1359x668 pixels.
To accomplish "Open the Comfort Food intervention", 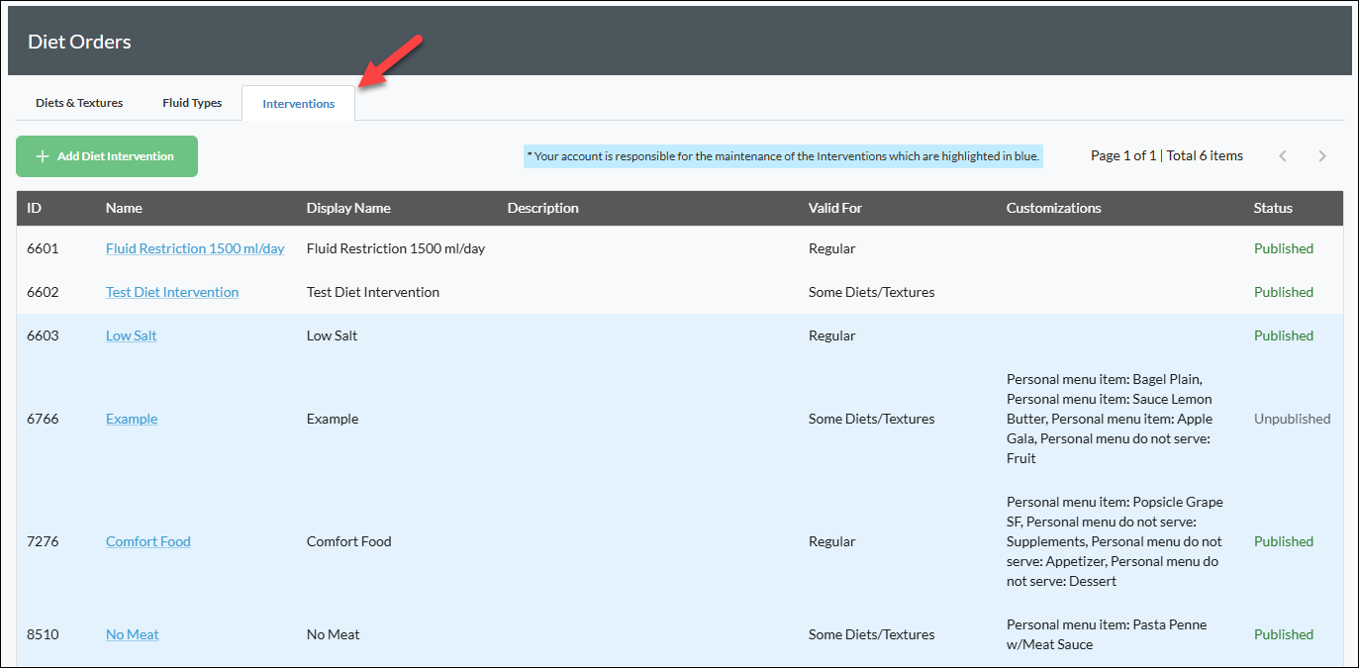I will [148, 541].
